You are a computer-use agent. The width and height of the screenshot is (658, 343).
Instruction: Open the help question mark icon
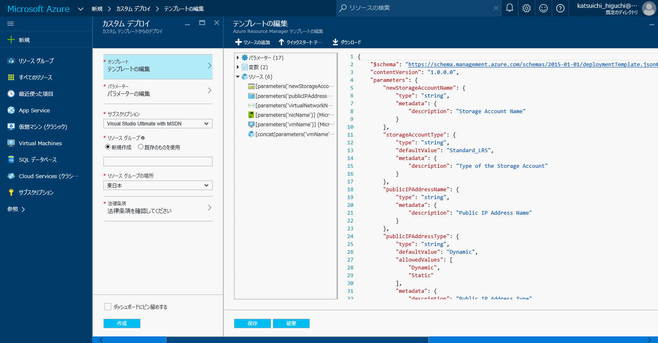pos(560,8)
